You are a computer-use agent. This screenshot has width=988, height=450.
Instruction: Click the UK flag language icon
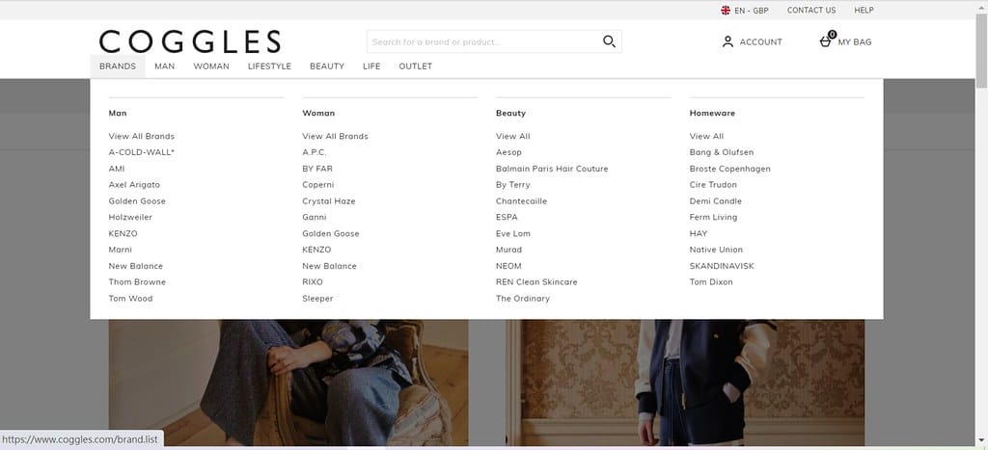(x=726, y=11)
